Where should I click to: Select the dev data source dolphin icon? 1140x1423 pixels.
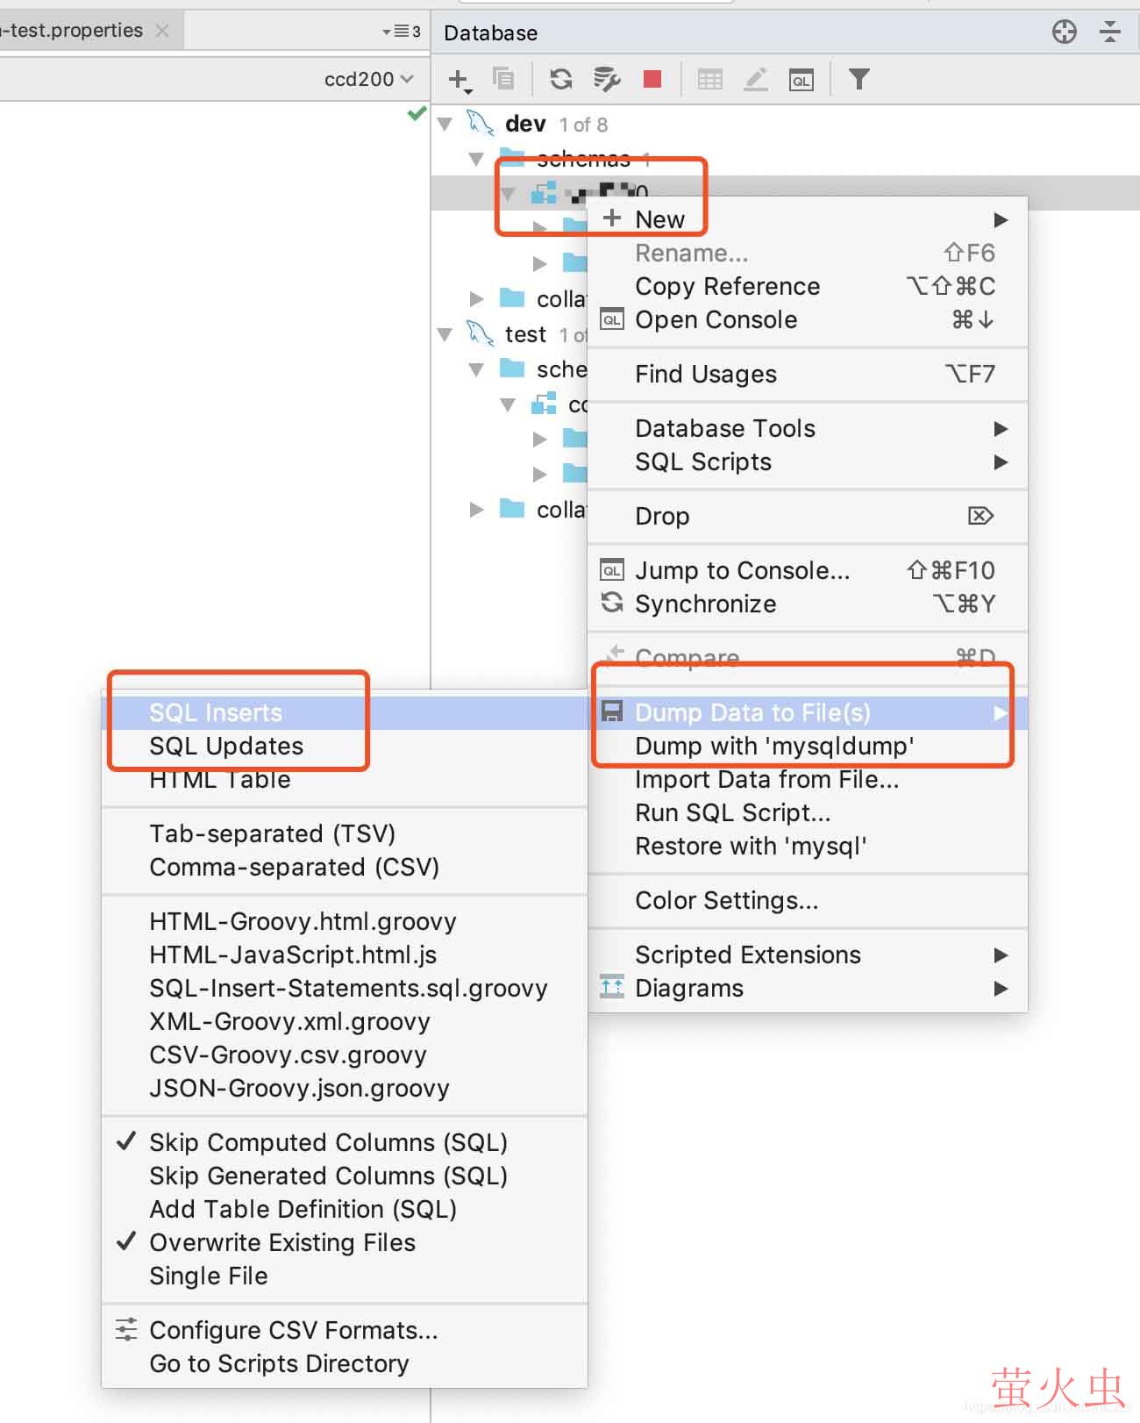pyautogui.click(x=481, y=123)
